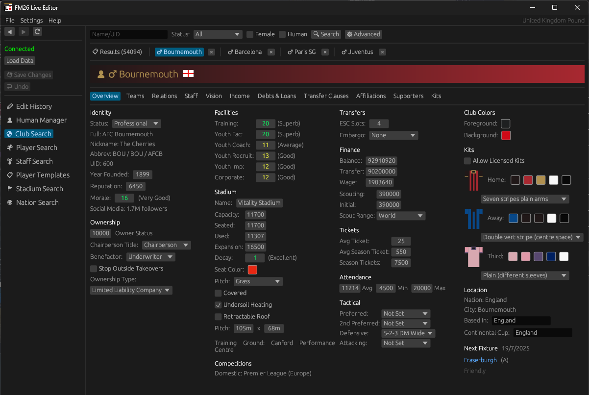Click the Undo button
589x395 pixels.
(18, 87)
